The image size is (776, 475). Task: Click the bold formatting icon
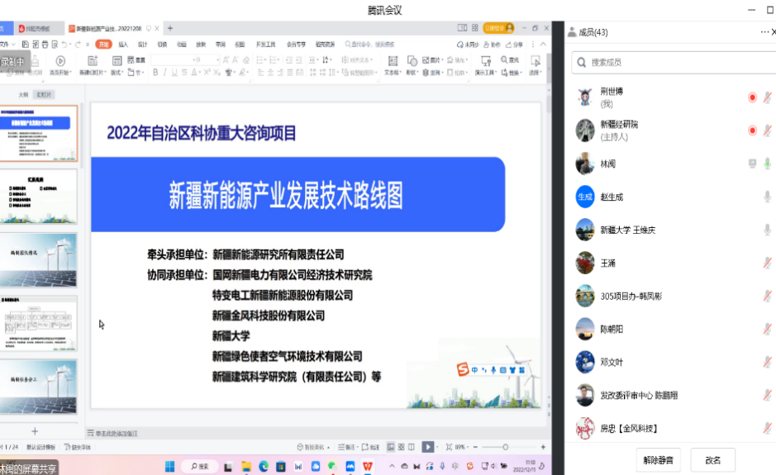click(154, 73)
